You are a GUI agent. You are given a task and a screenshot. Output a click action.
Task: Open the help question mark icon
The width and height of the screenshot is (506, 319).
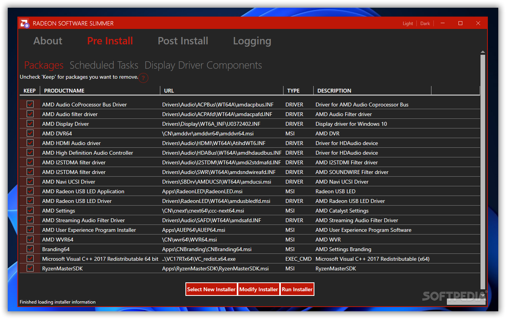click(143, 78)
